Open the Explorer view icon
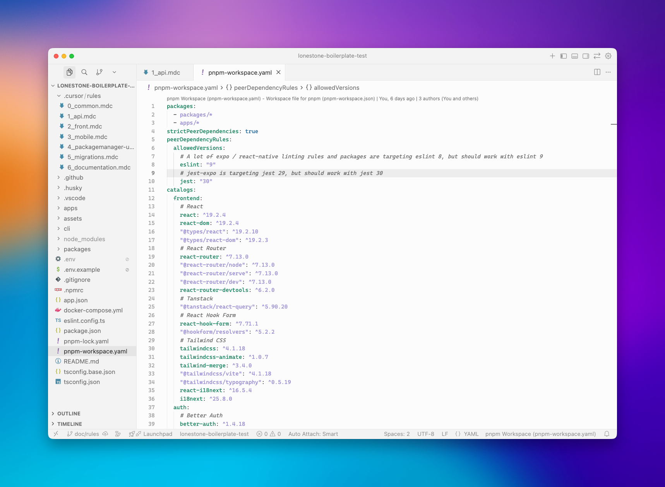 point(69,72)
